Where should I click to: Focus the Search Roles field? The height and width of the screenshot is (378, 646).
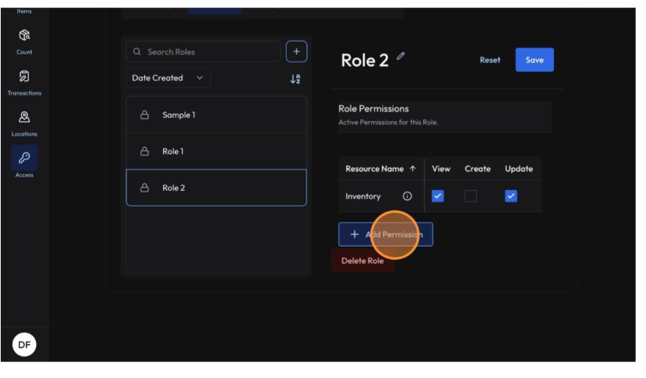tap(203, 51)
